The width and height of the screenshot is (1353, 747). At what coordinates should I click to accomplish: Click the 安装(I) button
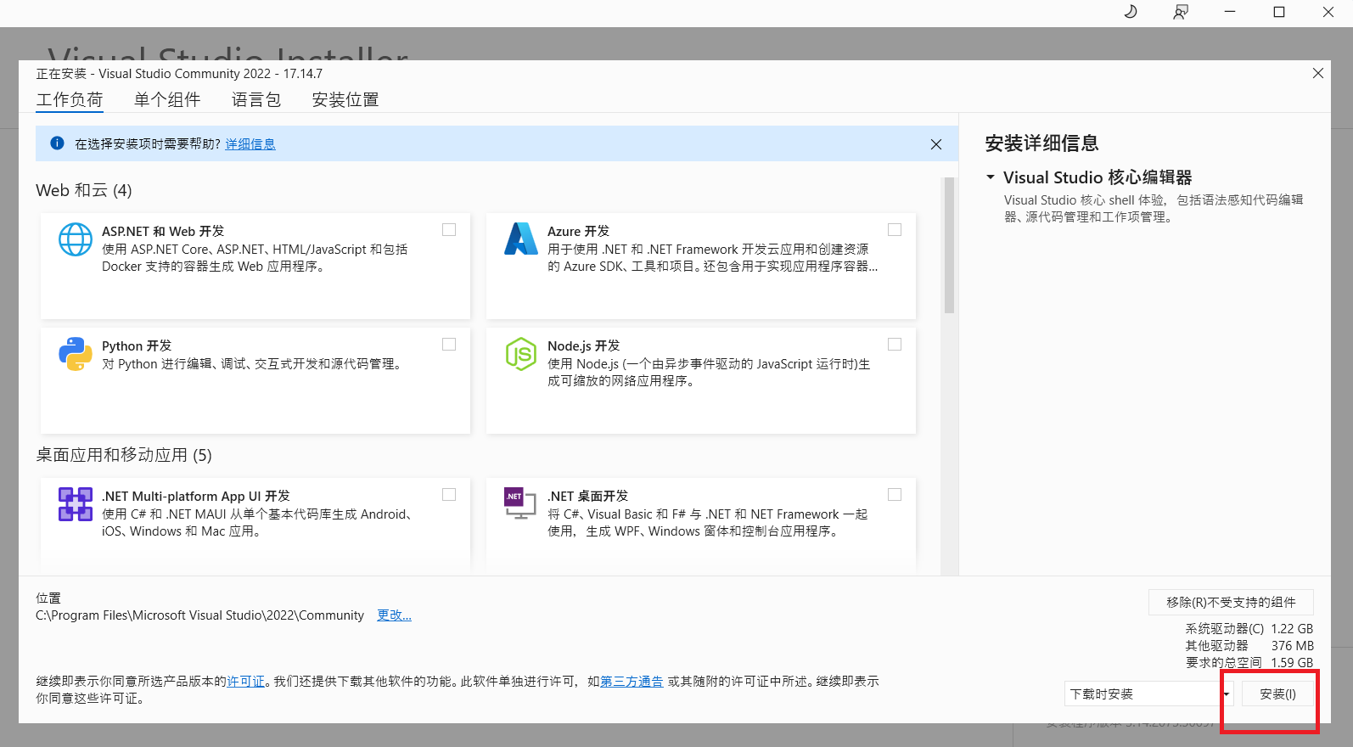tap(1277, 694)
